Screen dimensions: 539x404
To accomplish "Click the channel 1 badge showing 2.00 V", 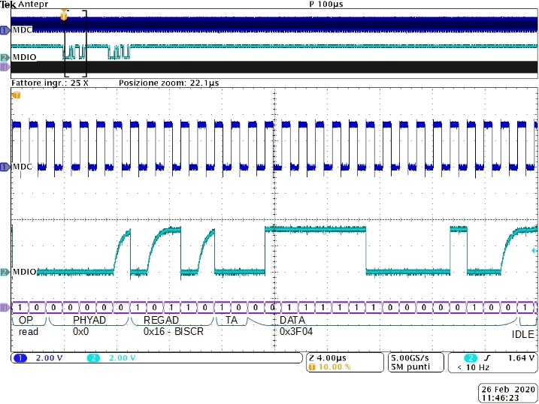I will 20,358.
